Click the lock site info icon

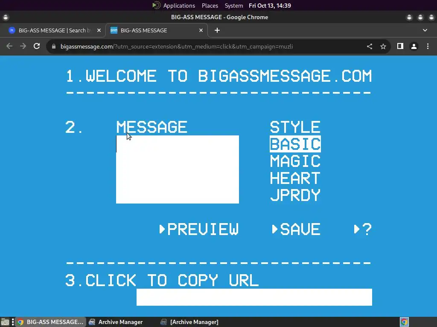(x=53, y=46)
